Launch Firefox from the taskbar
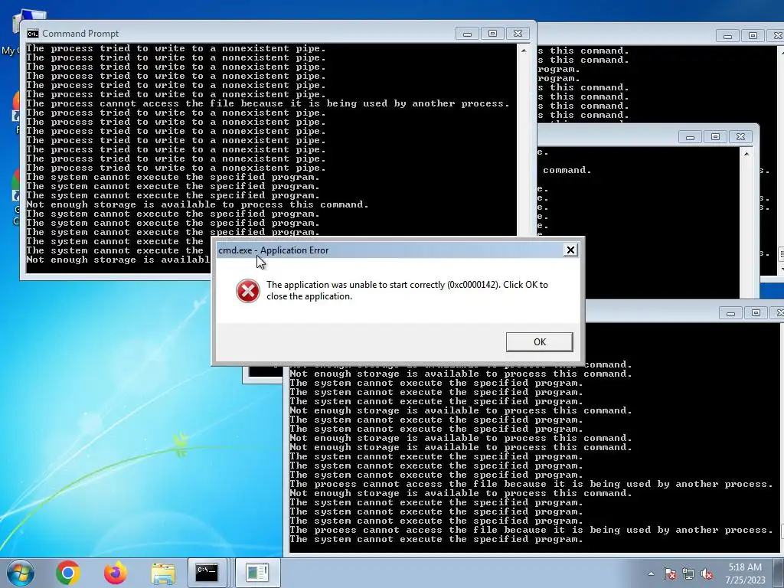Viewport: 784px width, 588px height. click(x=116, y=573)
